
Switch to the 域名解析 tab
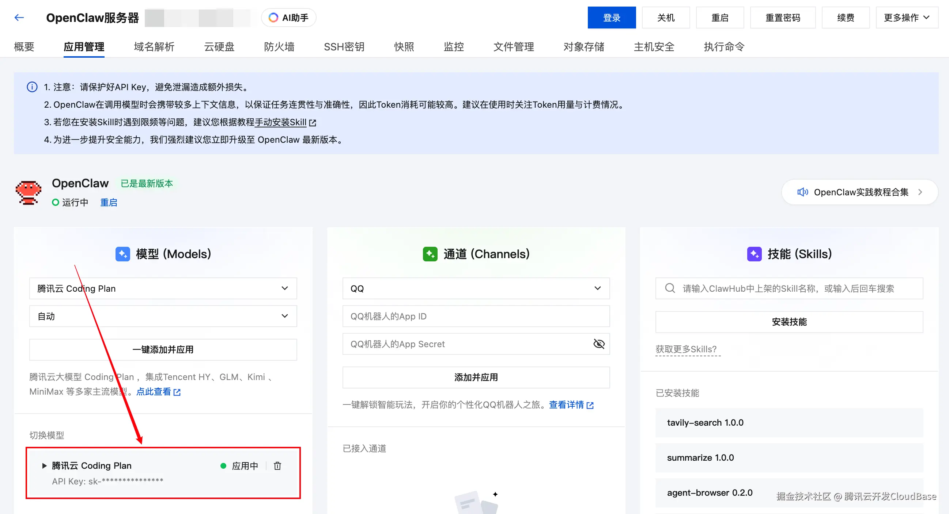[154, 47]
